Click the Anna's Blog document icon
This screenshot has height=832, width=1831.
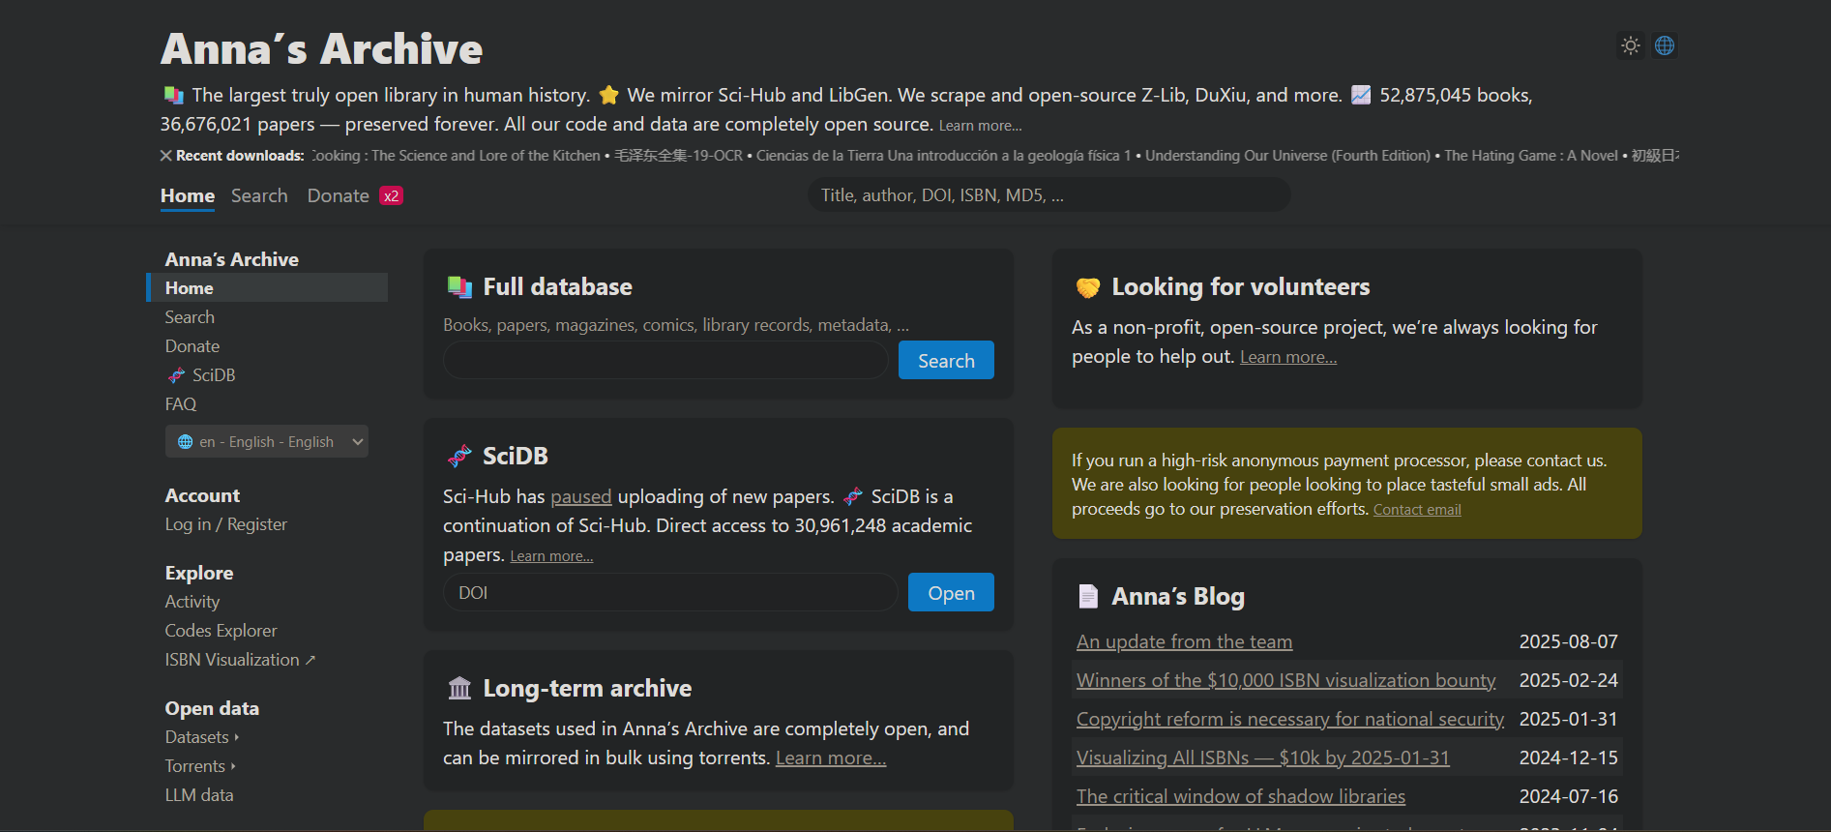coord(1088,597)
